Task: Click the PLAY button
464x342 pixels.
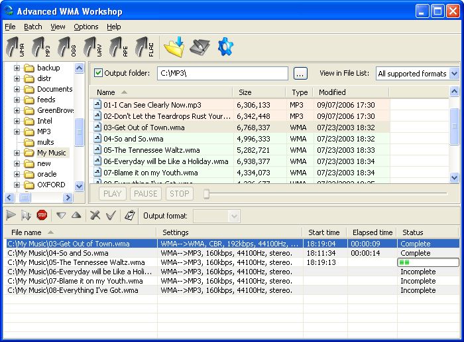Action: tap(113, 193)
